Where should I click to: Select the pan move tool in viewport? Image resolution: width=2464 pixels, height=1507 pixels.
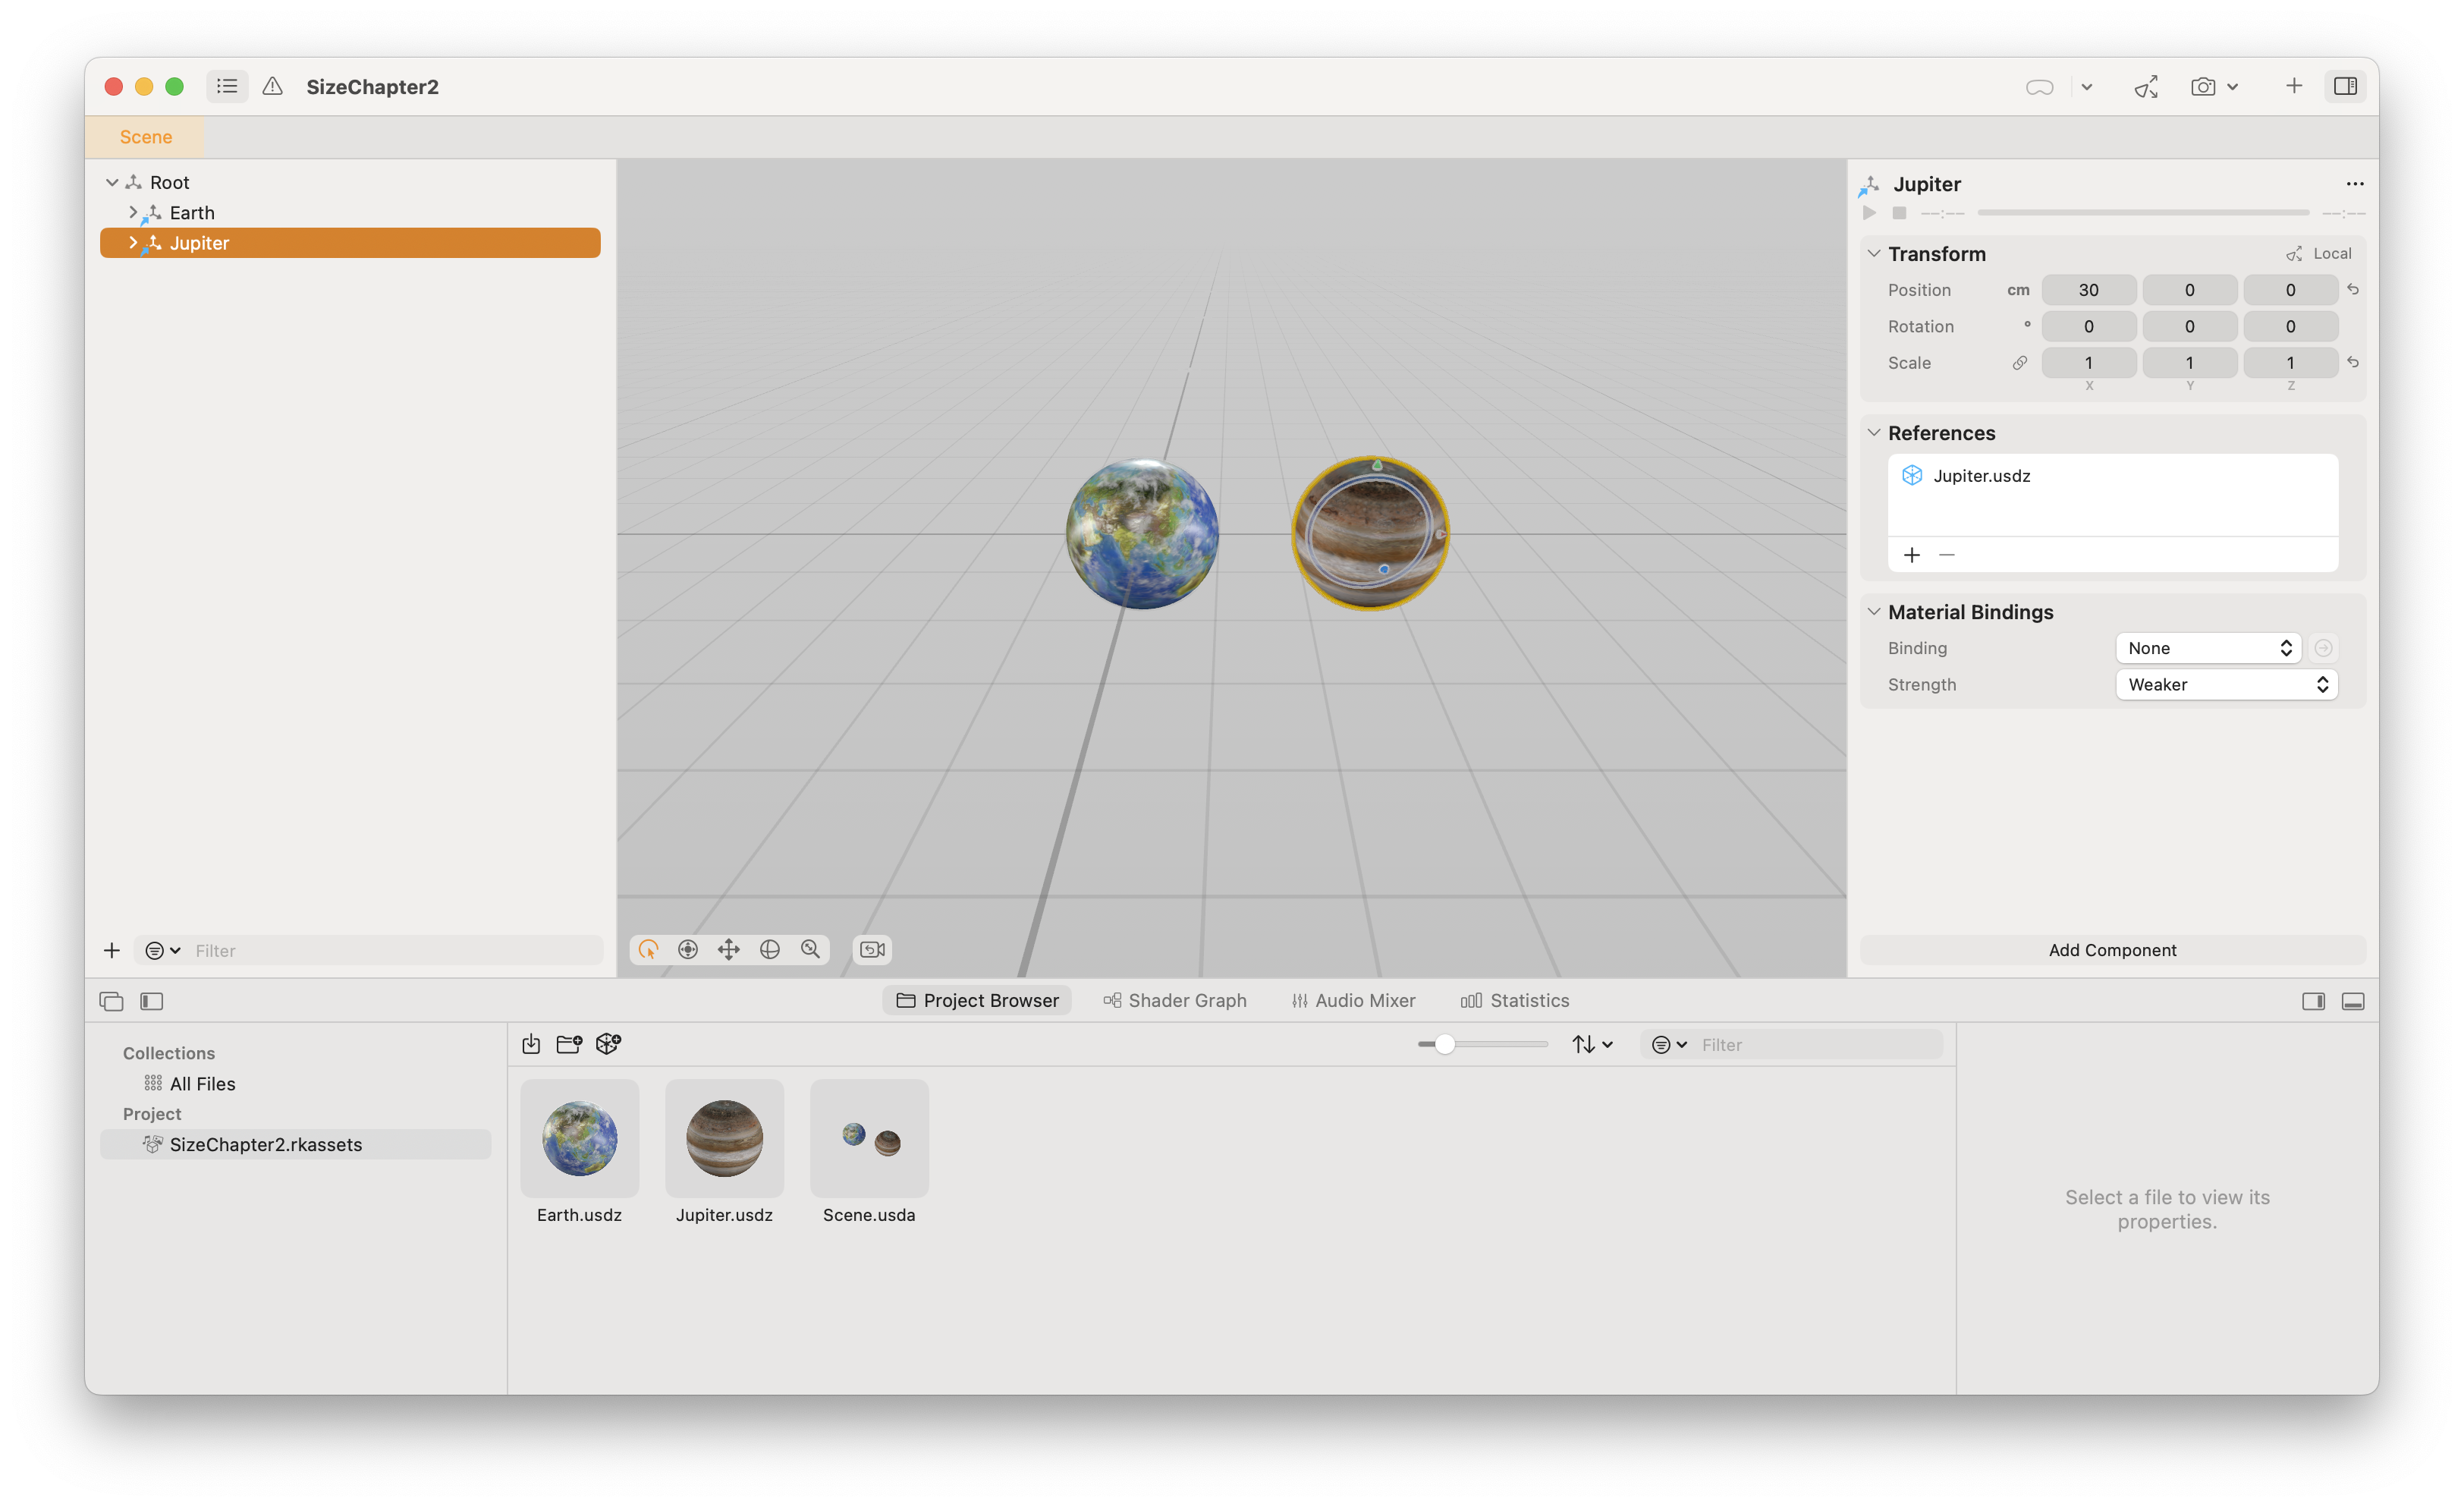point(728,949)
